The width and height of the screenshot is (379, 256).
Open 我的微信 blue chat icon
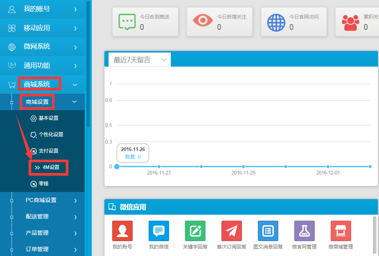(x=159, y=231)
